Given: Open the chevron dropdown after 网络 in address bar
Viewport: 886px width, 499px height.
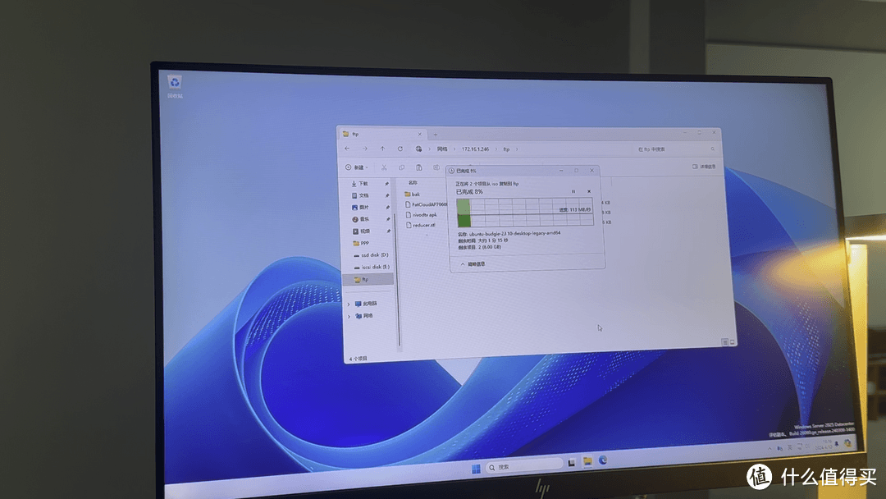Looking at the screenshot, I should 454,149.
